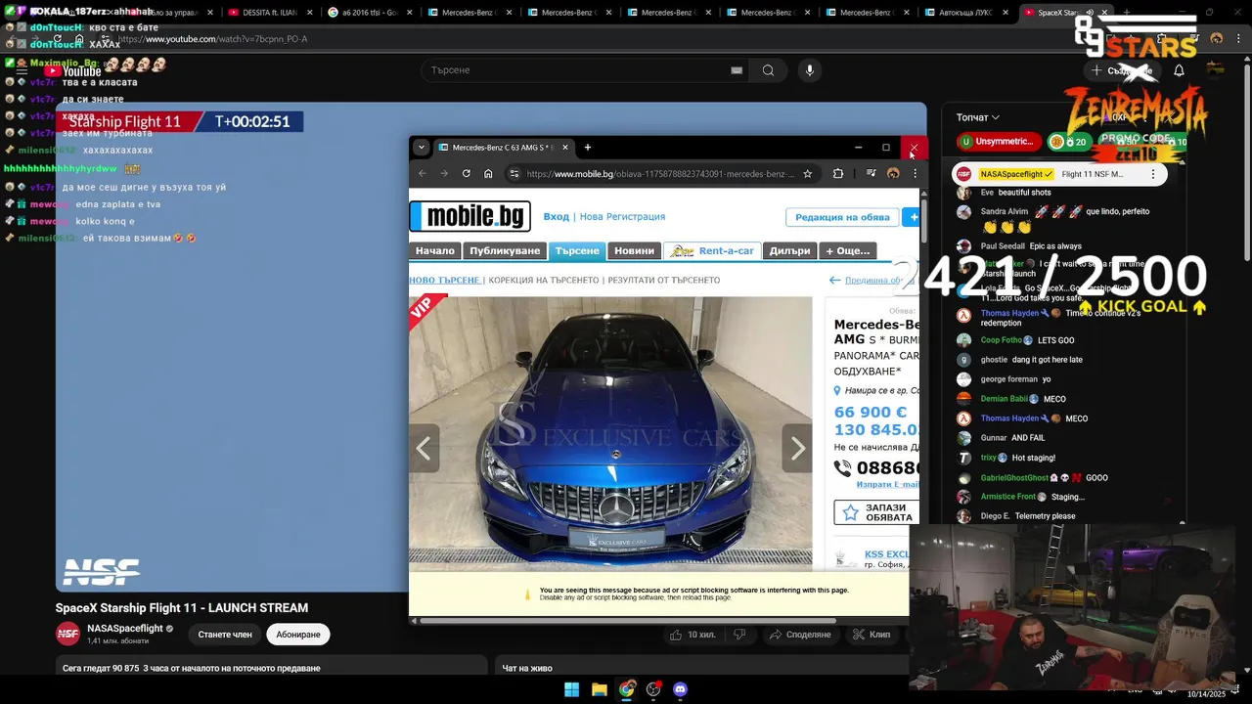Viewport: 1252px width, 704px height.
Task: Open the three-dot browser menu of the mobile.bg window
Action: (x=915, y=173)
